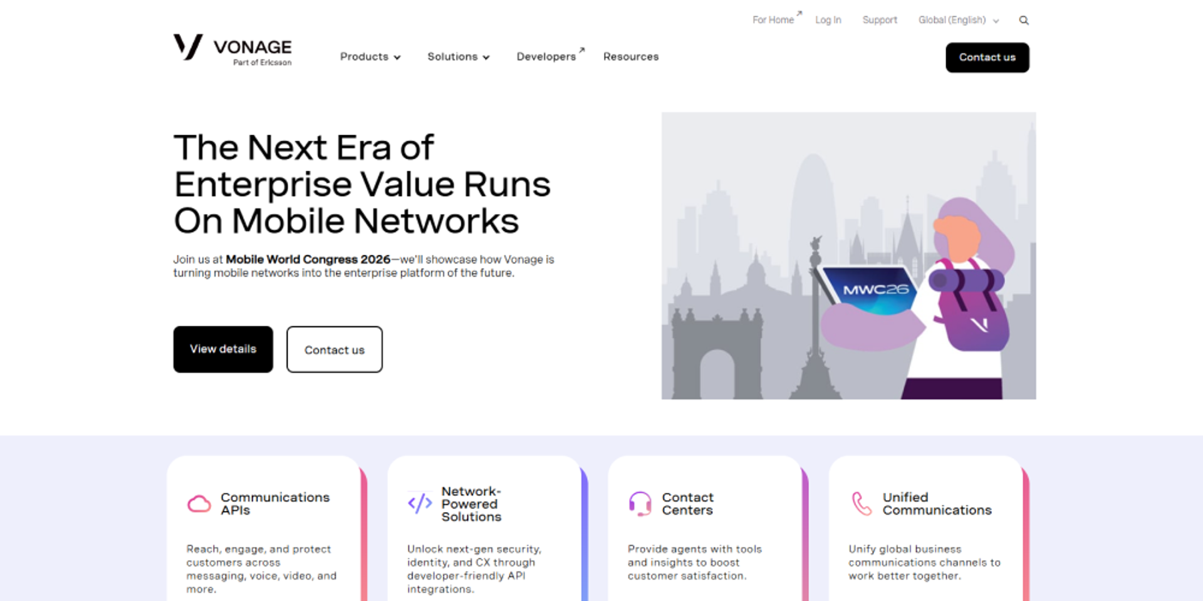Click the Network-Powered Solutions code icon
The width and height of the screenshot is (1203, 601).
tap(420, 503)
